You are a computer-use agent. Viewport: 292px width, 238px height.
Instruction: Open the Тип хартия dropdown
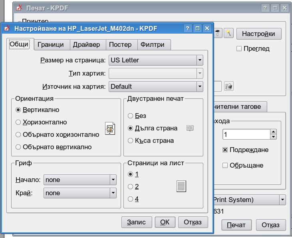click(x=156, y=73)
